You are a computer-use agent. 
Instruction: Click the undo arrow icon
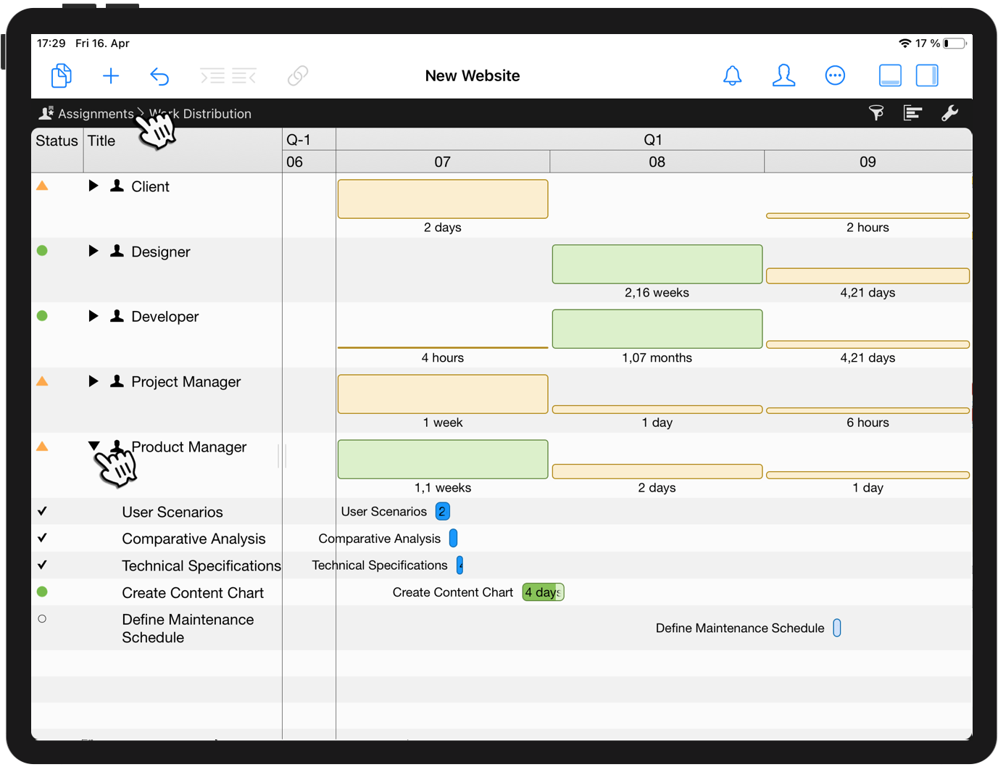(x=159, y=75)
